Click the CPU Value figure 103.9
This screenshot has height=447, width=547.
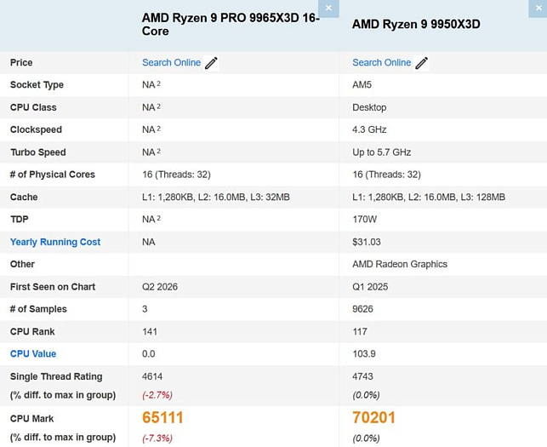364,353
